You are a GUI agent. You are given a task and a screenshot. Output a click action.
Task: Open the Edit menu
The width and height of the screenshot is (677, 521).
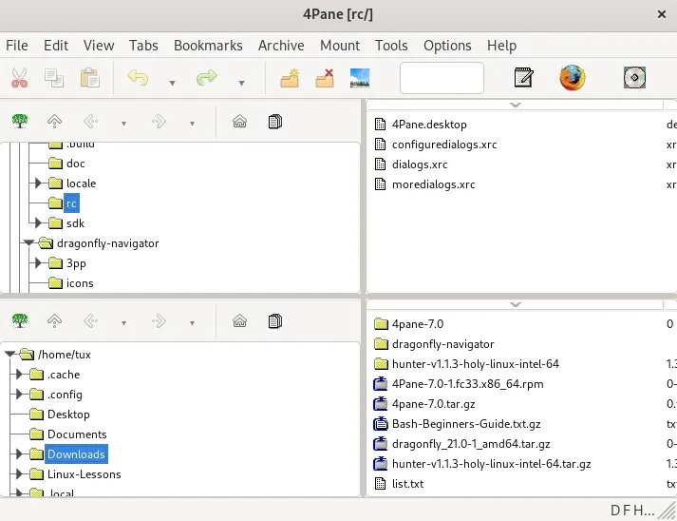click(x=56, y=46)
